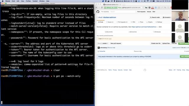Click the New pull request button
The image size is (189, 106).
pyautogui.click(x=116, y=43)
